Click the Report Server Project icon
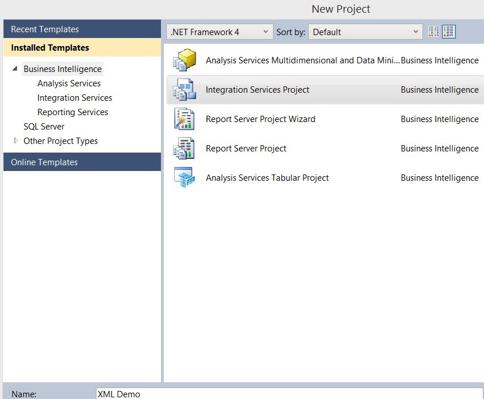The height and width of the screenshot is (399, 484). point(185,149)
